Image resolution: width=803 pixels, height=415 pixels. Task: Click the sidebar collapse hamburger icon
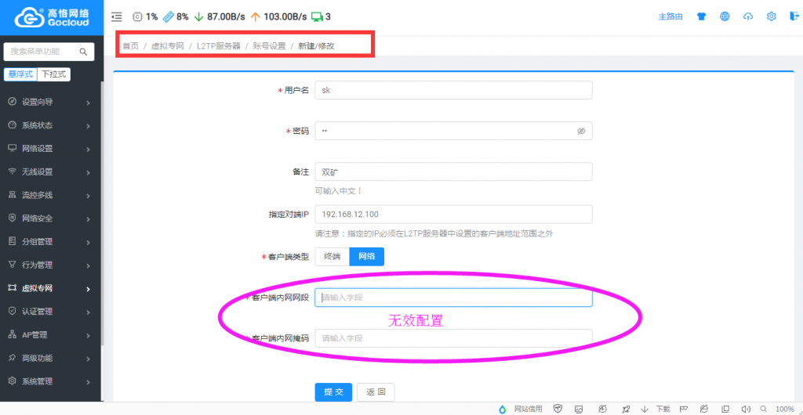coord(117,16)
